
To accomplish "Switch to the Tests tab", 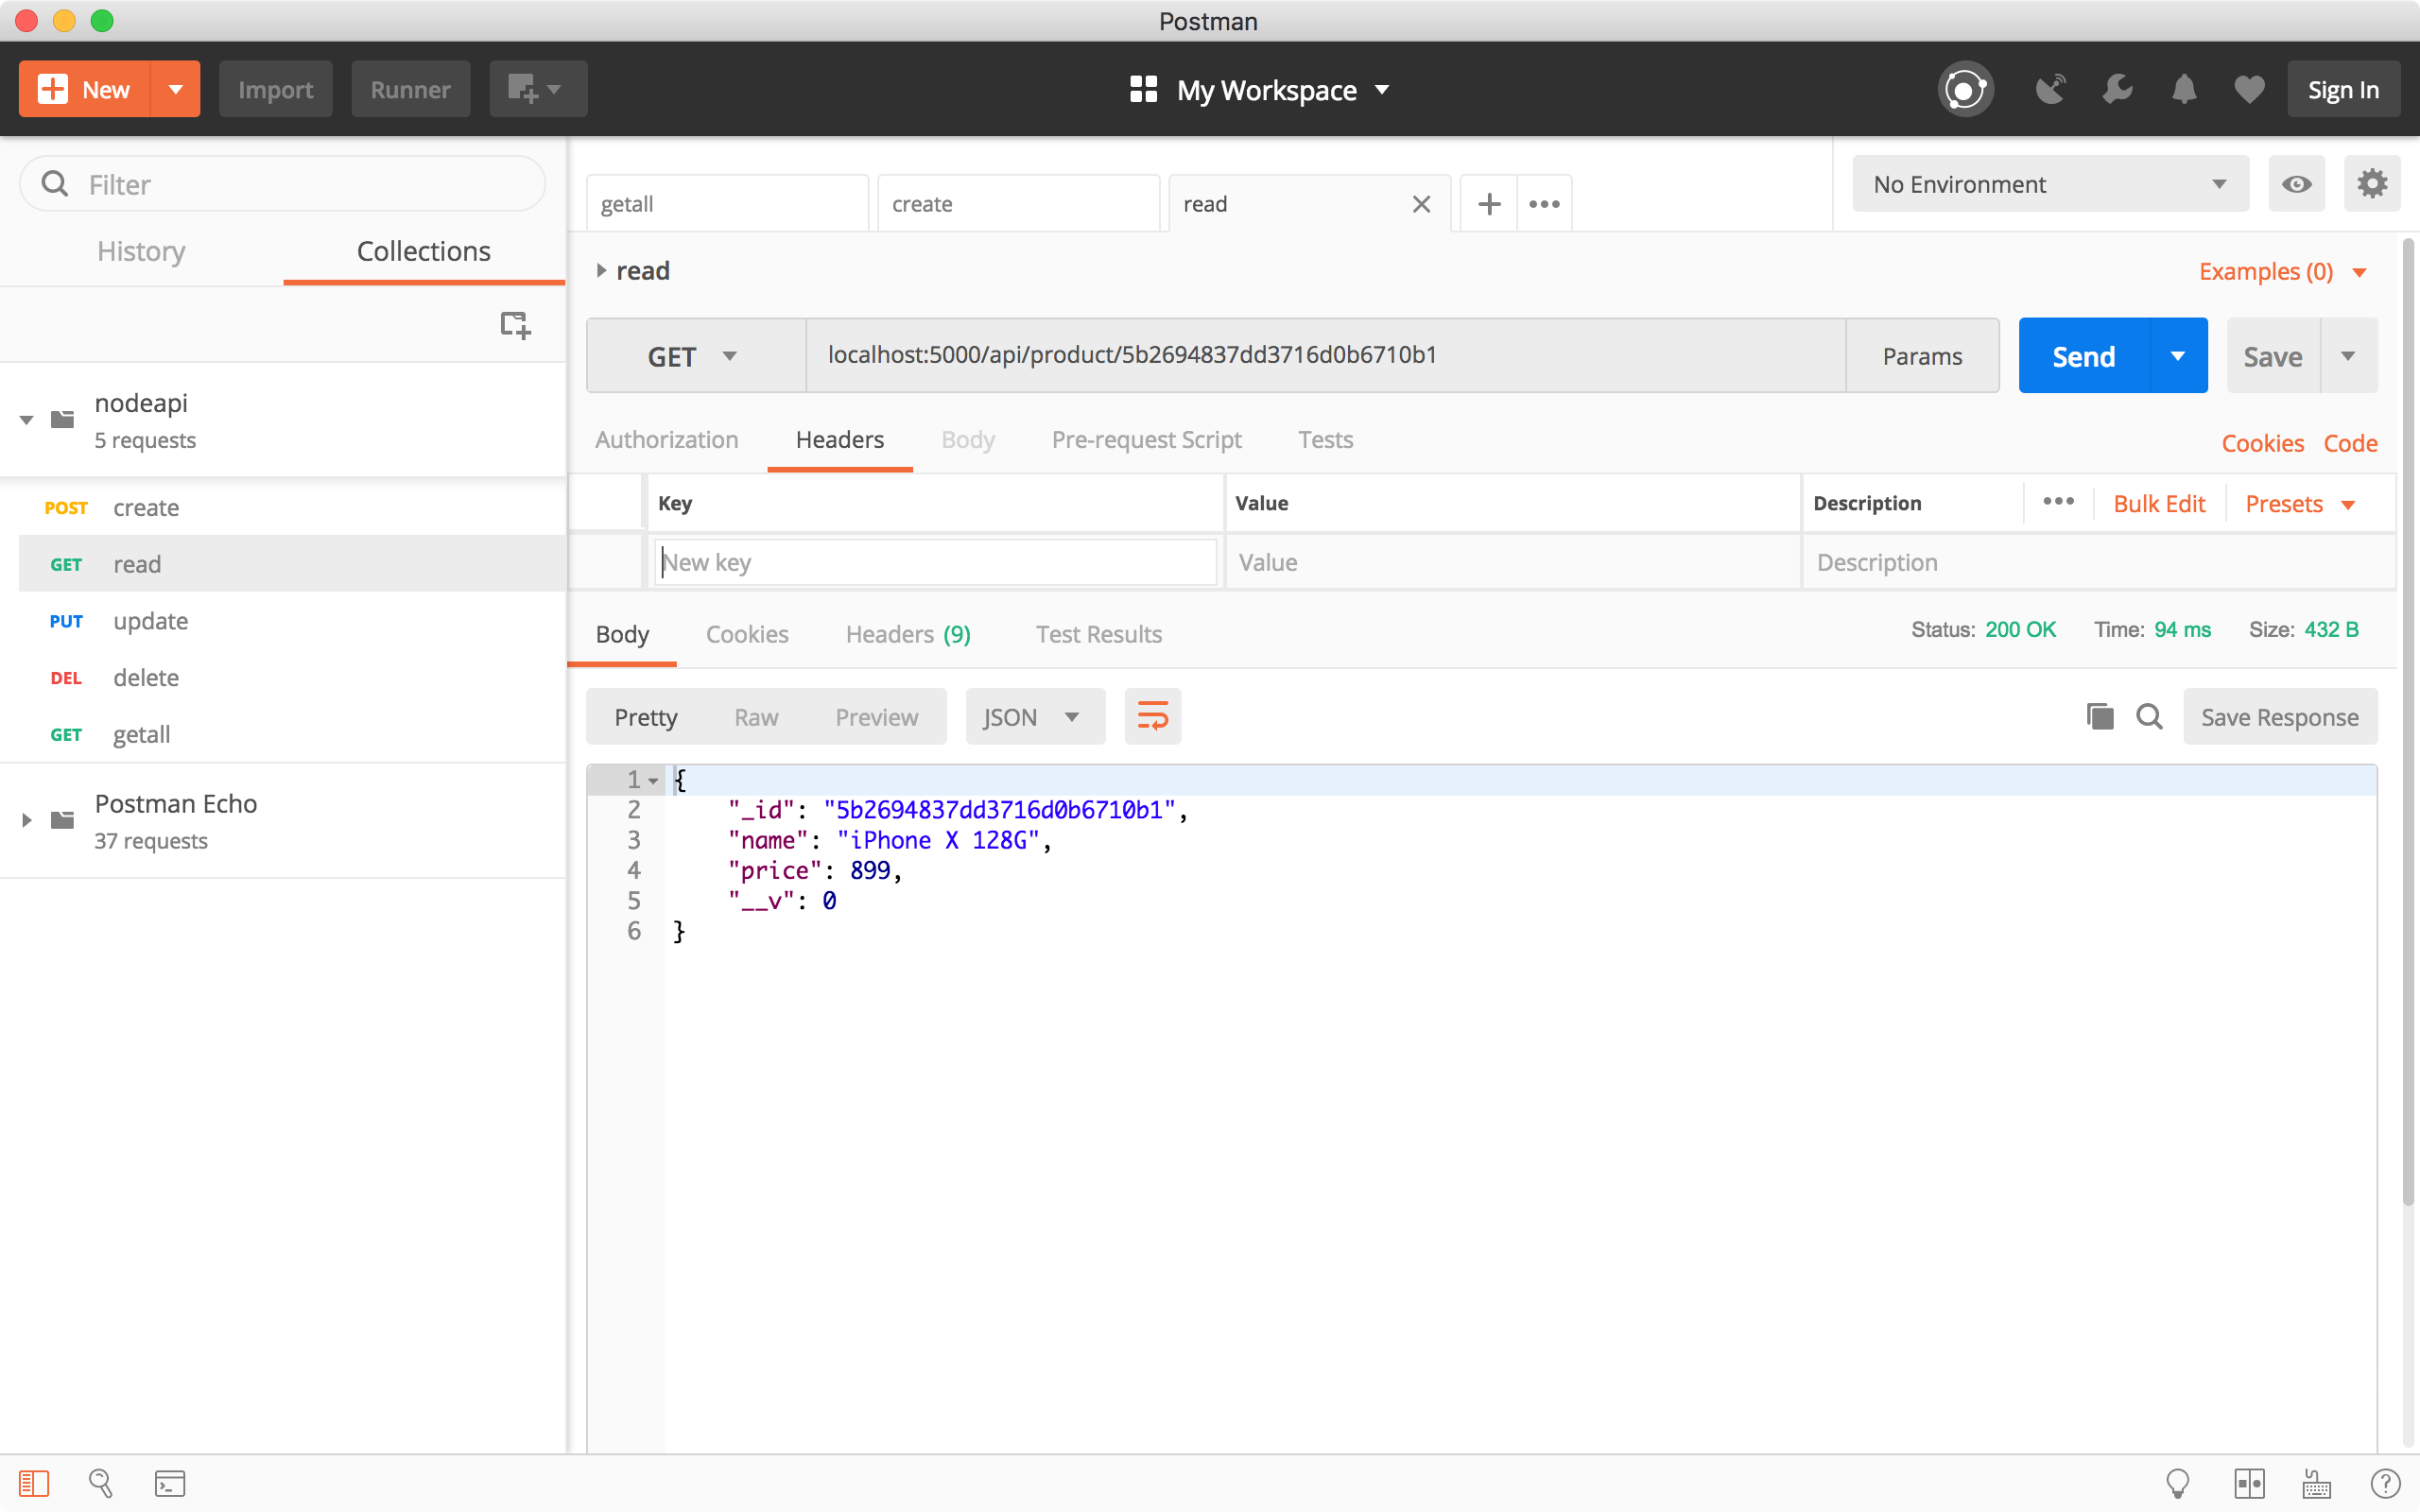I will (1325, 440).
